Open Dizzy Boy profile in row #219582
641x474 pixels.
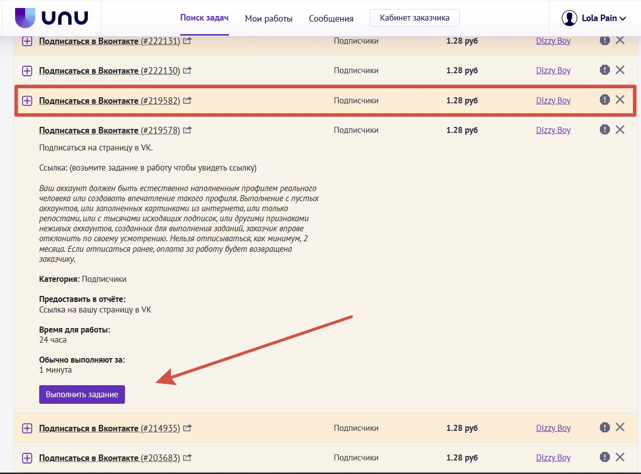pos(553,101)
